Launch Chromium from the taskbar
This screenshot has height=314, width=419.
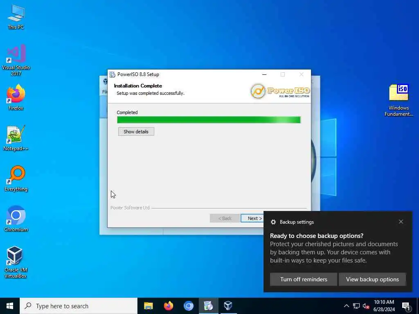[188, 306]
